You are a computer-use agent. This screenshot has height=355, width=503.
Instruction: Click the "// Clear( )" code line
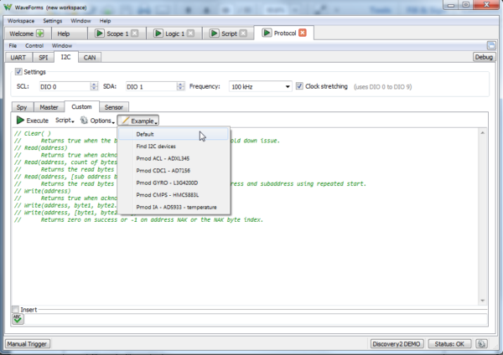click(x=33, y=133)
